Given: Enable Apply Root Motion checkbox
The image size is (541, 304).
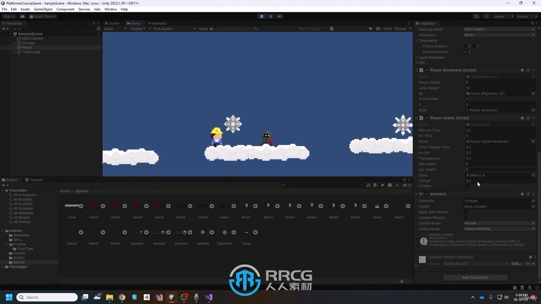Looking at the screenshot, I should tap(466, 212).
